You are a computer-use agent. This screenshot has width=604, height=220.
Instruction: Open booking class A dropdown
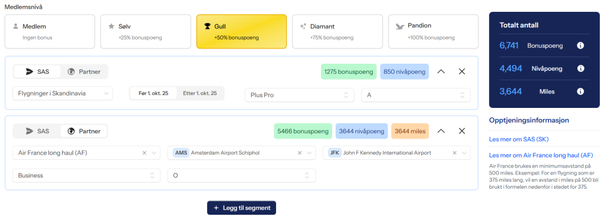416,95
